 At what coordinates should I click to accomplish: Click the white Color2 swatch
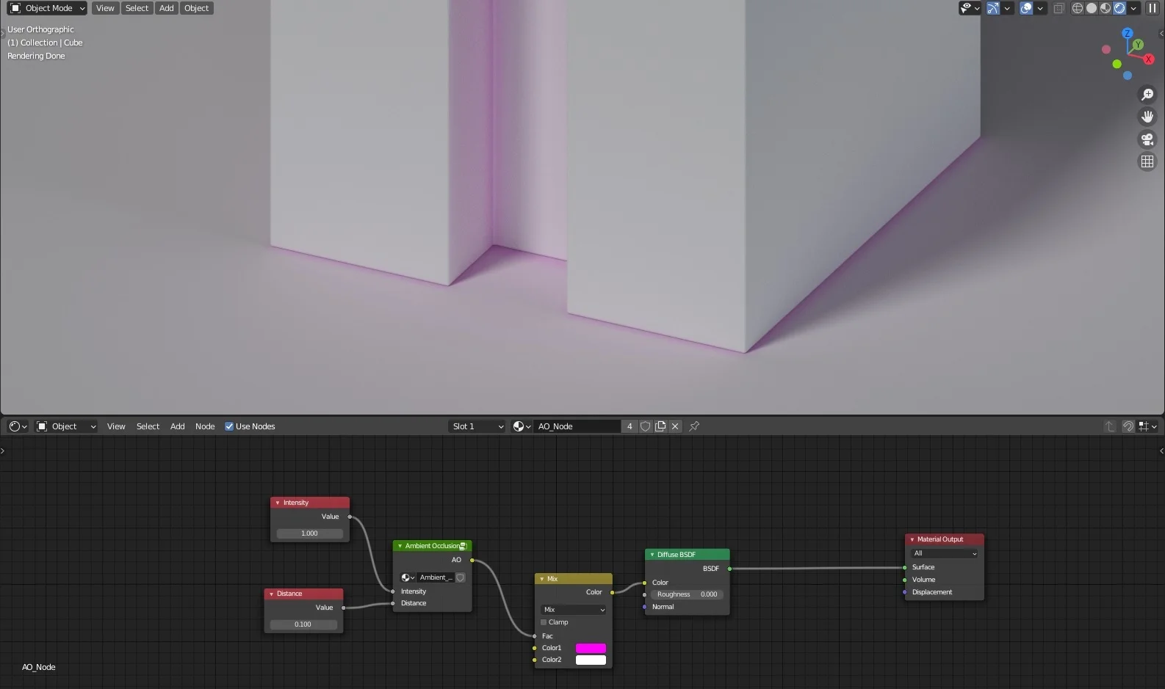tap(591, 660)
